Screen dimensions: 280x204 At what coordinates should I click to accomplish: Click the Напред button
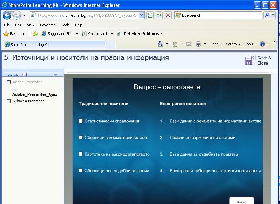[241, 201]
